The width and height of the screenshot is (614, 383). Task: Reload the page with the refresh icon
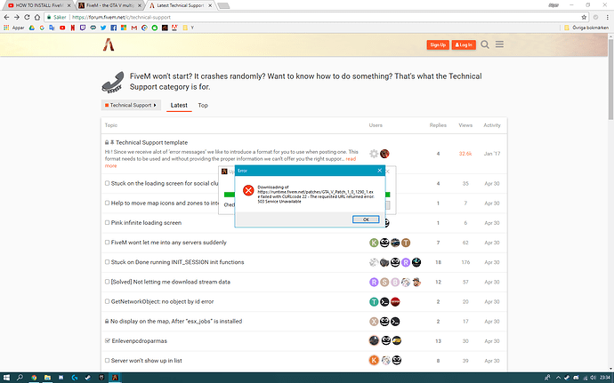click(x=27, y=17)
